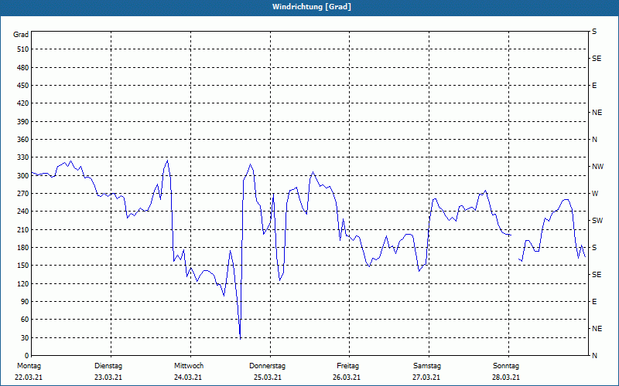Select the 510 value on the left axis

(x=23, y=49)
